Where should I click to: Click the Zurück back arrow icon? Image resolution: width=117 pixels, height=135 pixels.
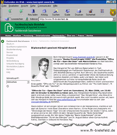(x=10, y=11)
